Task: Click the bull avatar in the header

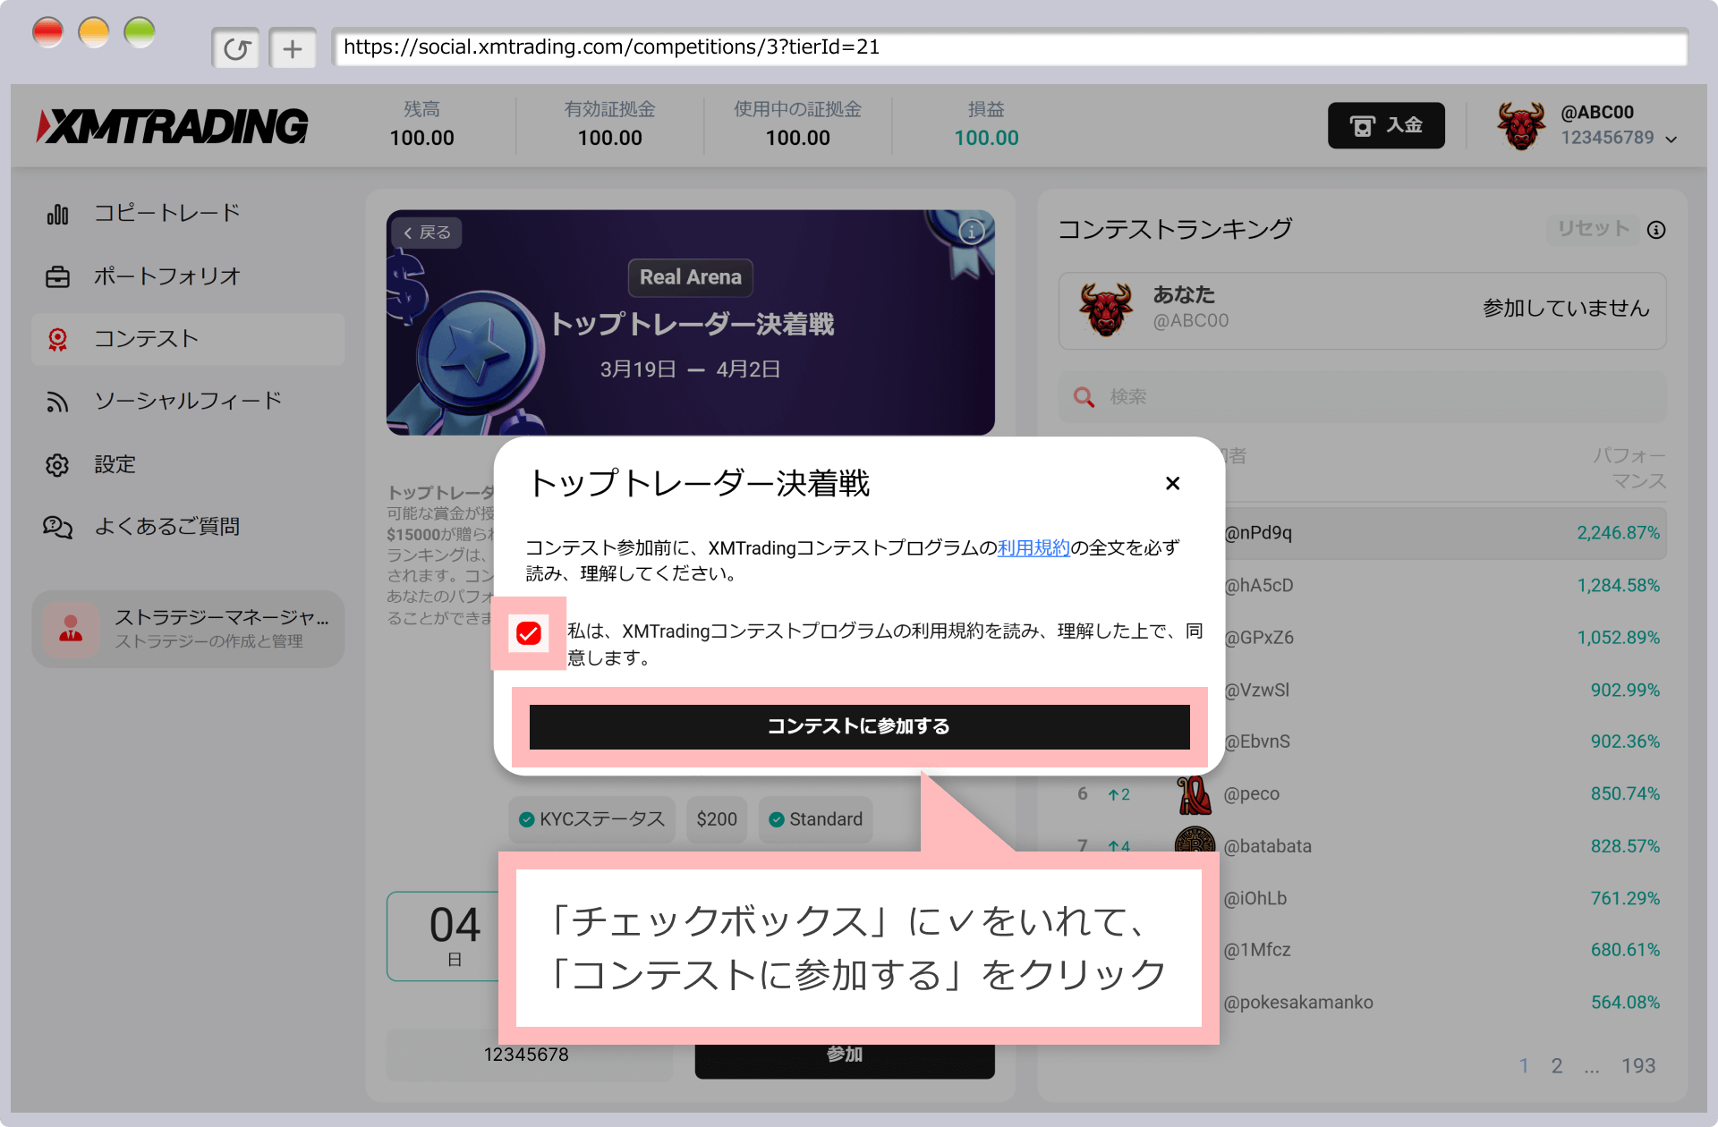Action: 1521,125
